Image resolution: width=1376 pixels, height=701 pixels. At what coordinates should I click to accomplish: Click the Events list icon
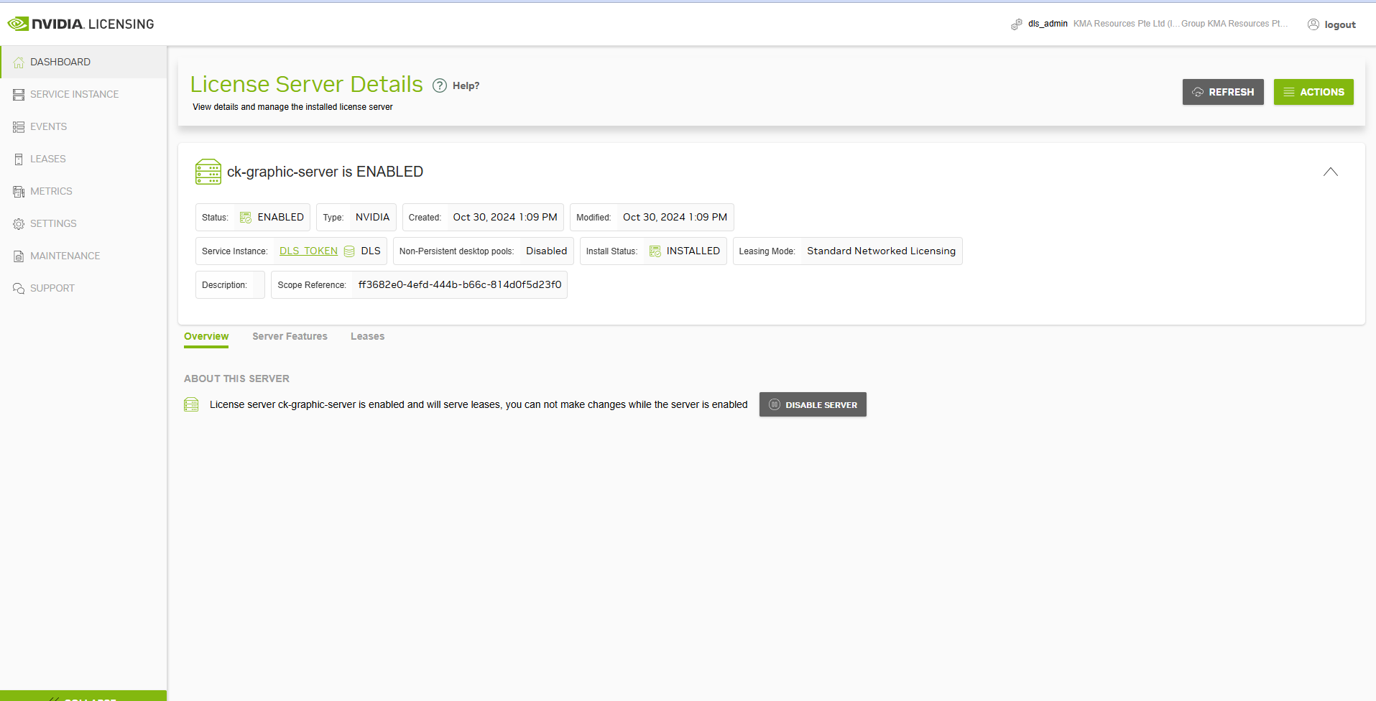click(19, 127)
